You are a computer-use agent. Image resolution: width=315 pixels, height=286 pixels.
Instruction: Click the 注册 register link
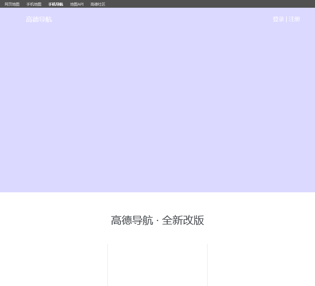294,19
